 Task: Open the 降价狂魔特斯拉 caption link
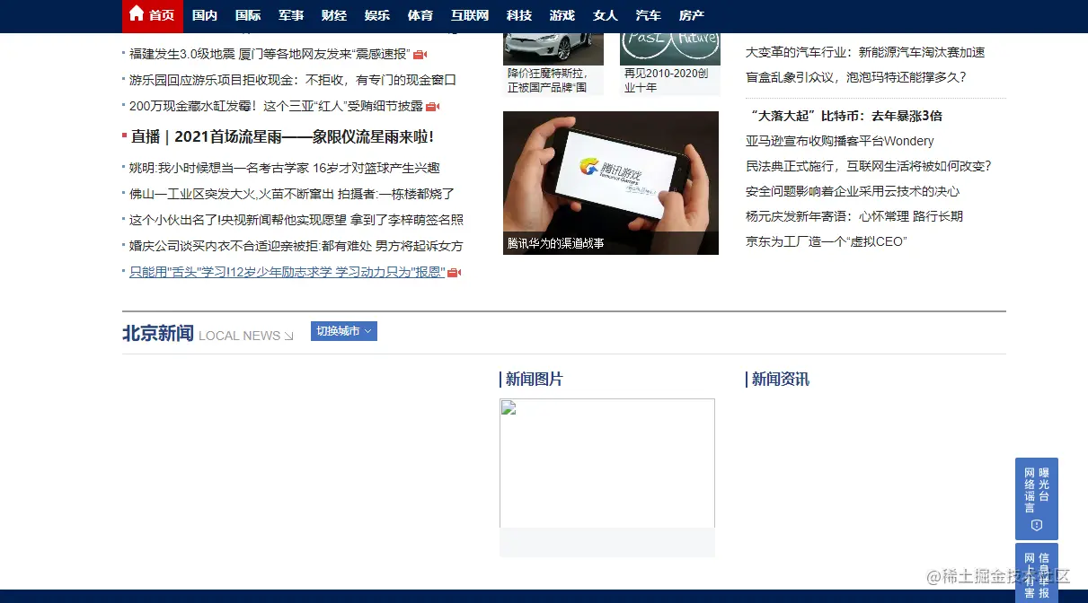point(548,80)
